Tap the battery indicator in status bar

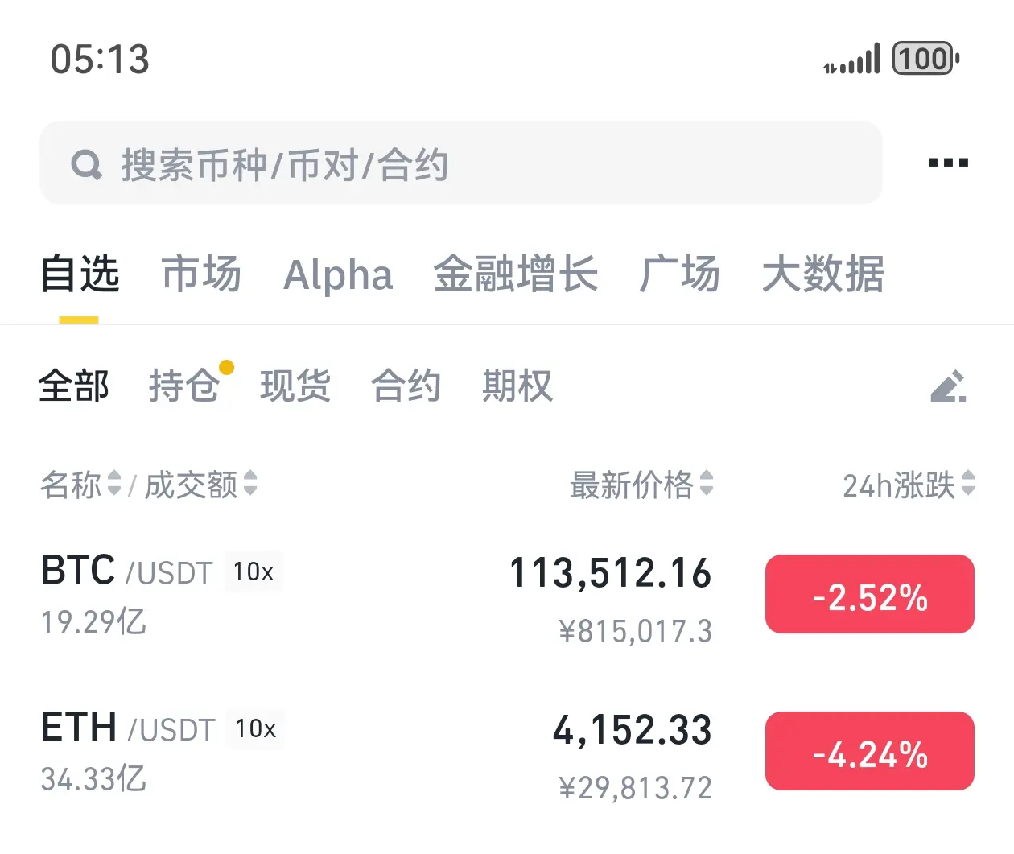point(925,59)
